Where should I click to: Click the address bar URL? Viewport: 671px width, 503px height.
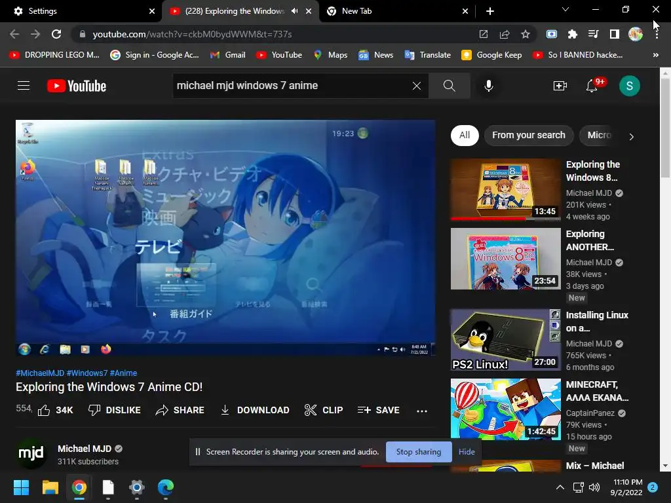192,34
